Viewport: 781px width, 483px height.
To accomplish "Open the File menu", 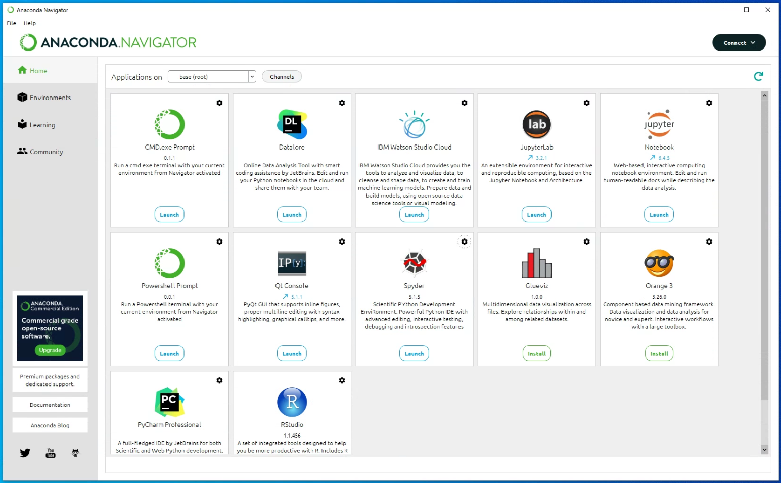I will (x=11, y=23).
